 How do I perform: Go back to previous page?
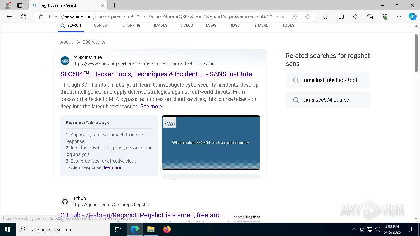coord(9,17)
